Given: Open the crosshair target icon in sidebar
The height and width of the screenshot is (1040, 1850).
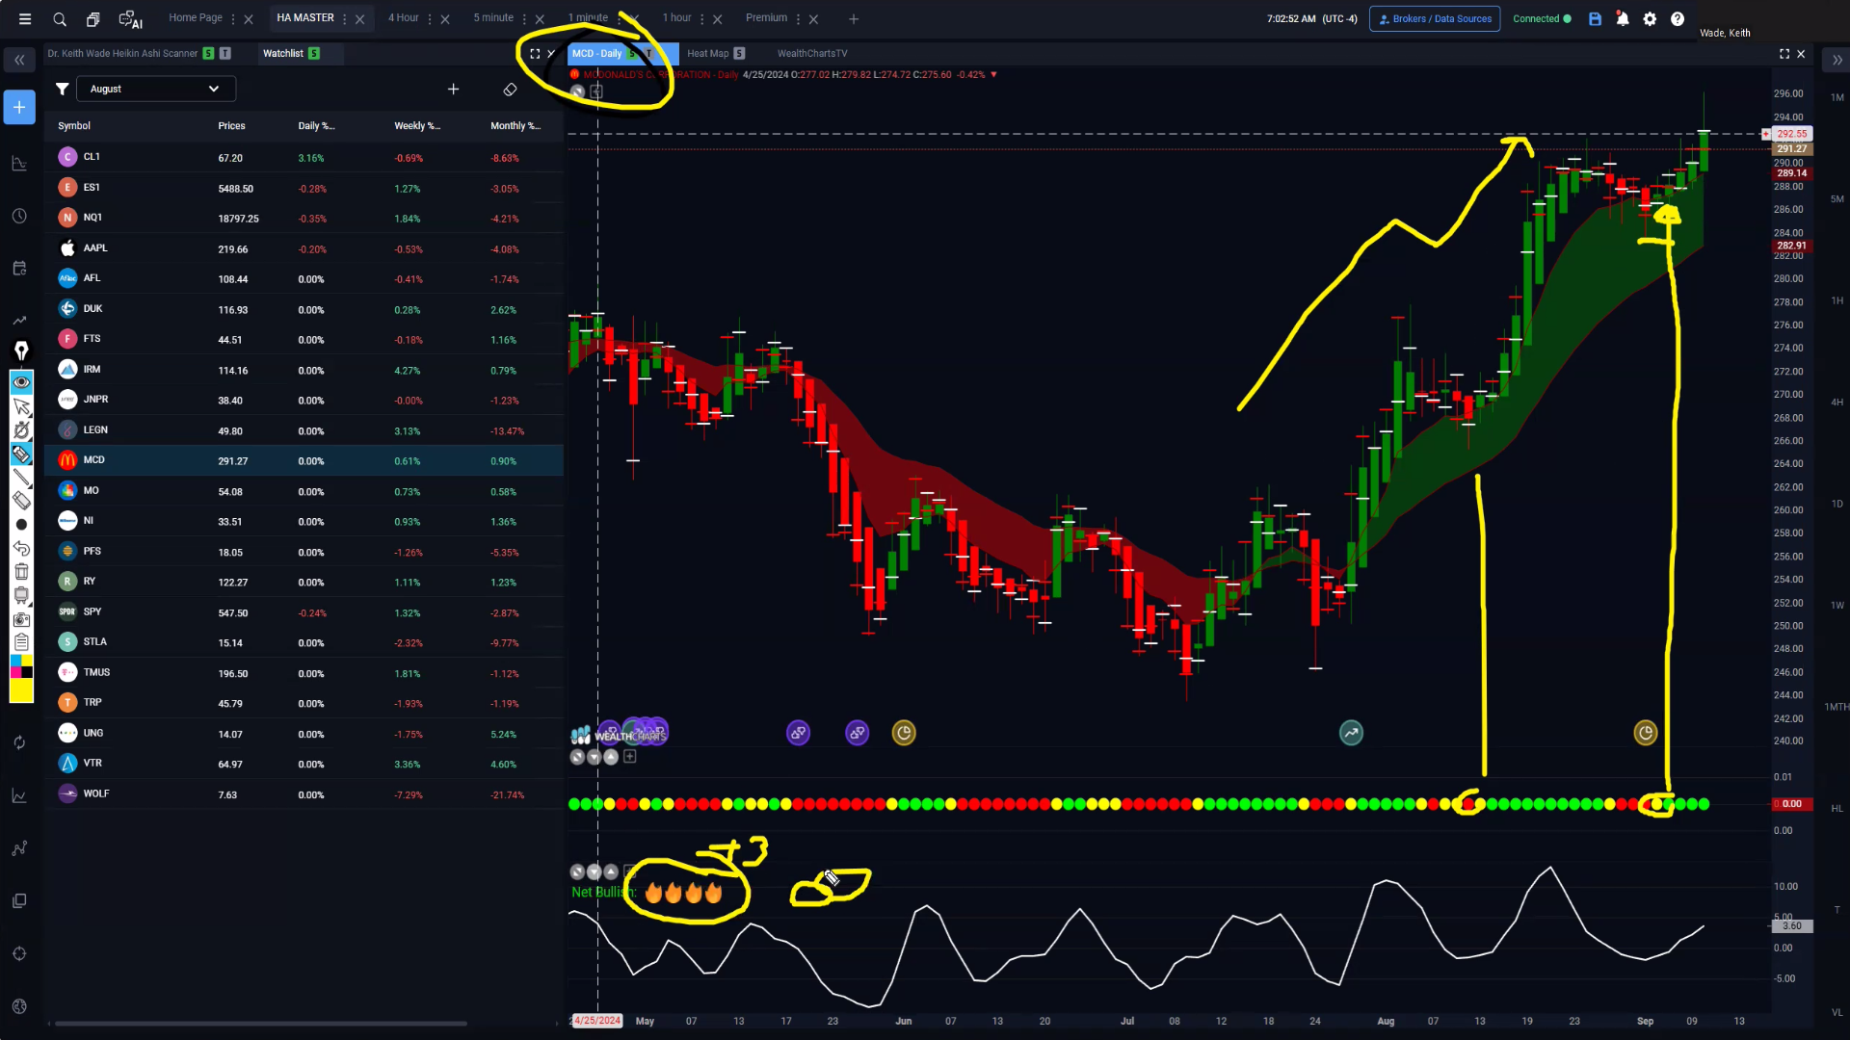Looking at the screenshot, I should click(19, 953).
